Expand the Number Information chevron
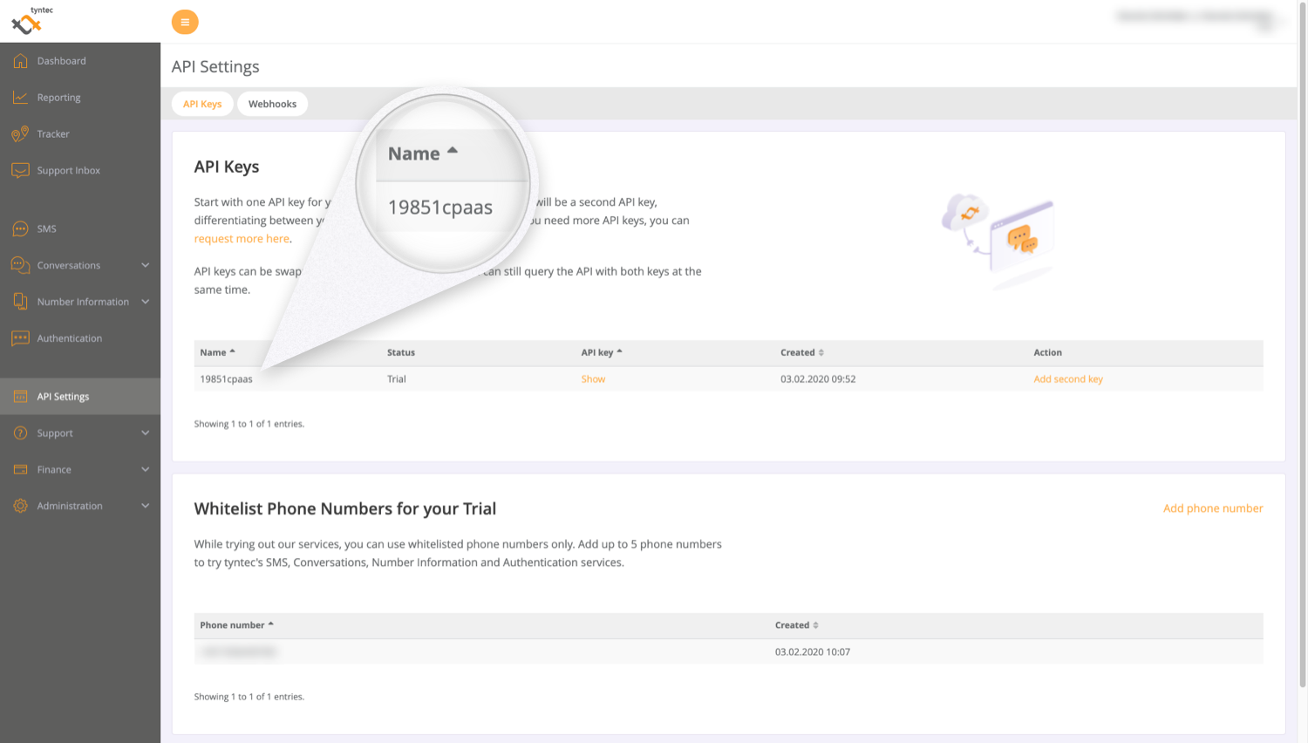 click(146, 302)
